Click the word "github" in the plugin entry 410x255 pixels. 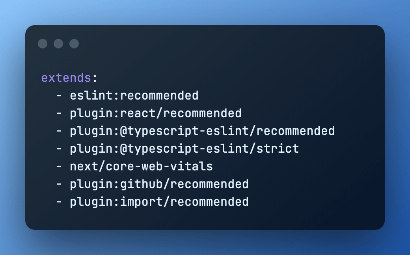(142, 184)
